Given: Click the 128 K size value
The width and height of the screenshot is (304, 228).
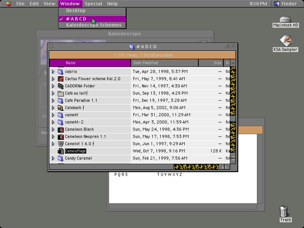Looking at the screenshot, I should click(x=216, y=151).
